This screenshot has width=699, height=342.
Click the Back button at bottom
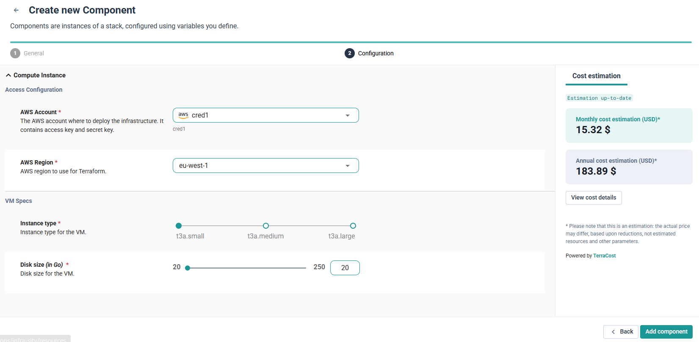coord(621,332)
